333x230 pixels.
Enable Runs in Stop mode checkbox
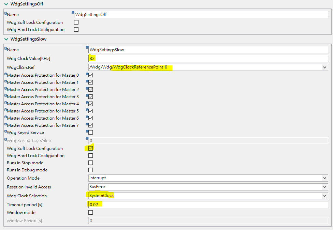[90, 163]
